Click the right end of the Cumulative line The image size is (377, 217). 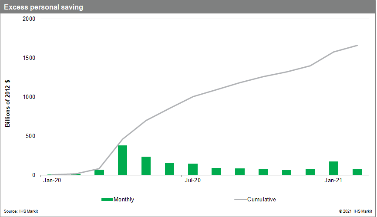357,46
